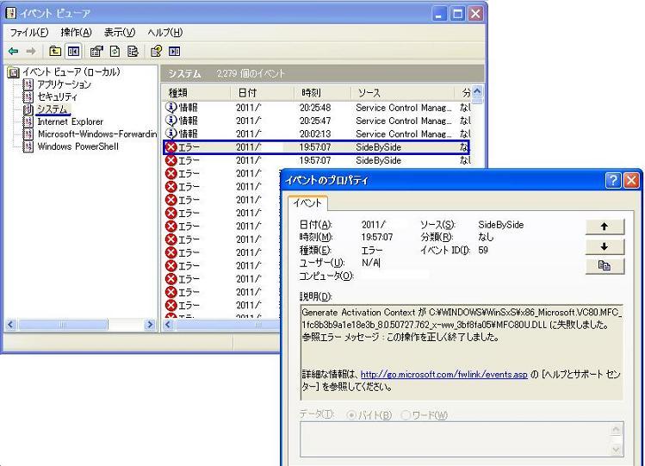The image size is (645, 466).
Task: Click the Back arrow in the toolbar
Action: tap(13, 51)
